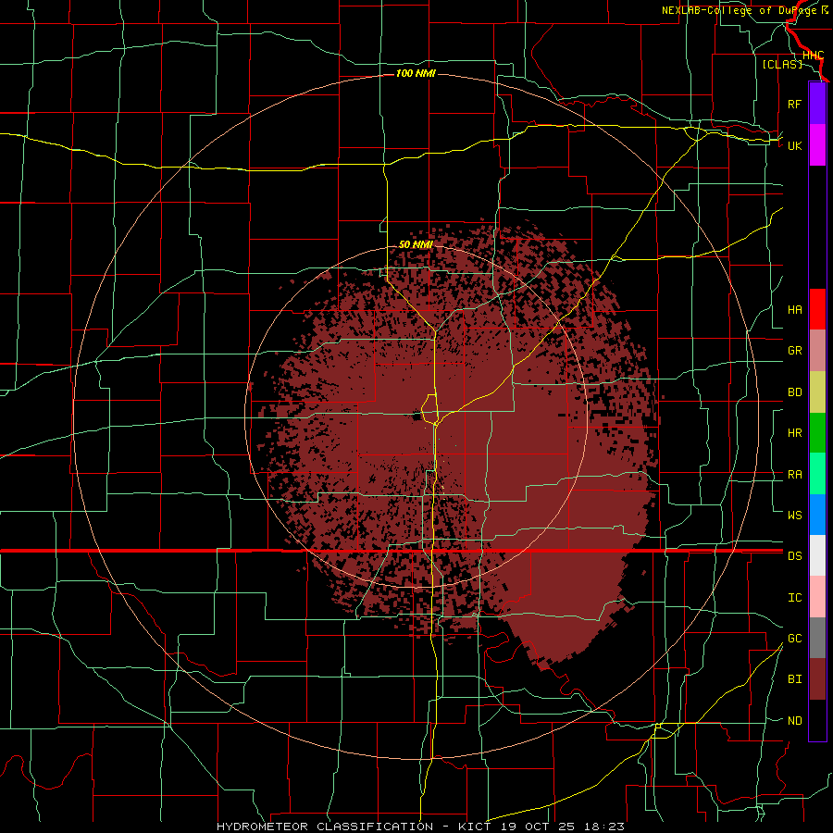Image resolution: width=833 pixels, height=833 pixels.
Task: Click the RA legend label
Action: click(794, 475)
